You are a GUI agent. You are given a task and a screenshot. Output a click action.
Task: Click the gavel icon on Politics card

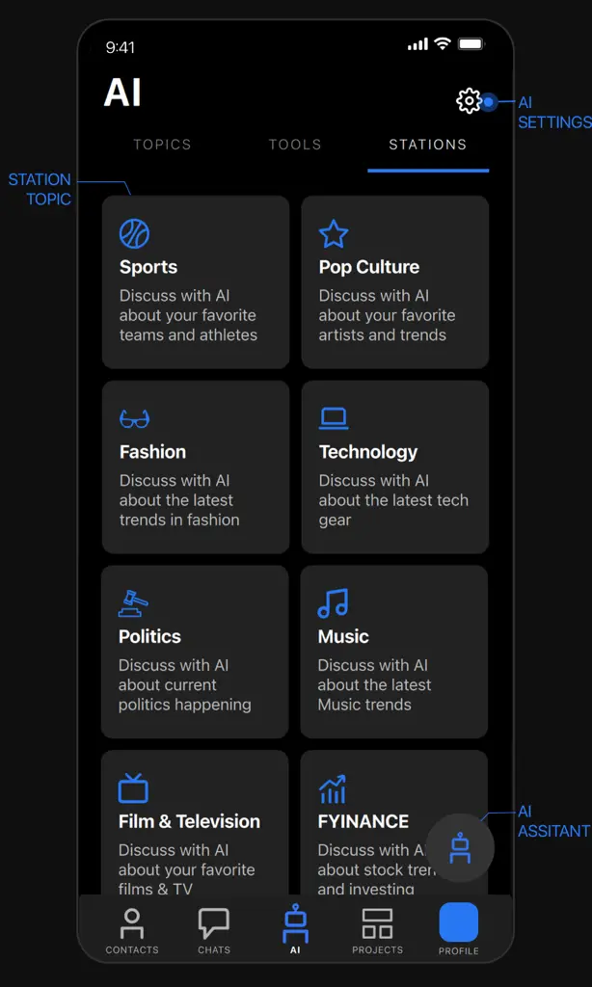tap(133, 603)
